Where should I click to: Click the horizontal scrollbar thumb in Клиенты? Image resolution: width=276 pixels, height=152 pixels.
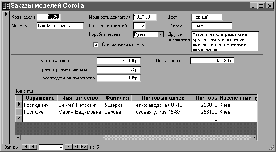(x=62, y=138)
